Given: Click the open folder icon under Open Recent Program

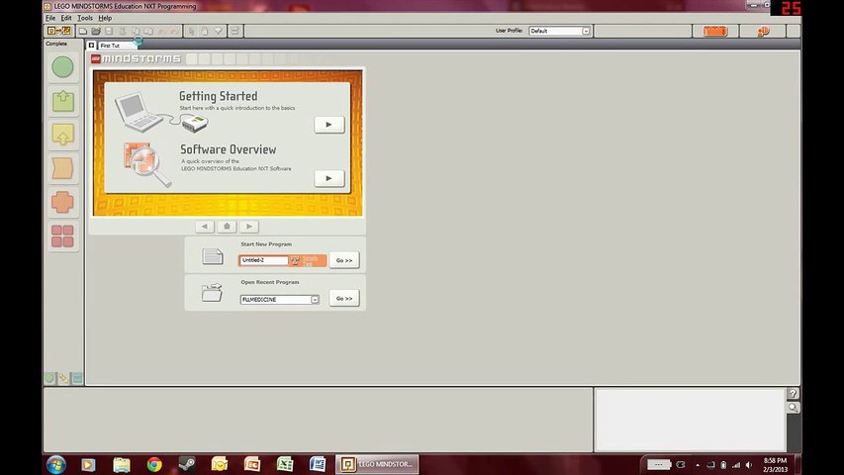Looking at the screenshot, I should (x=212, y=293).
